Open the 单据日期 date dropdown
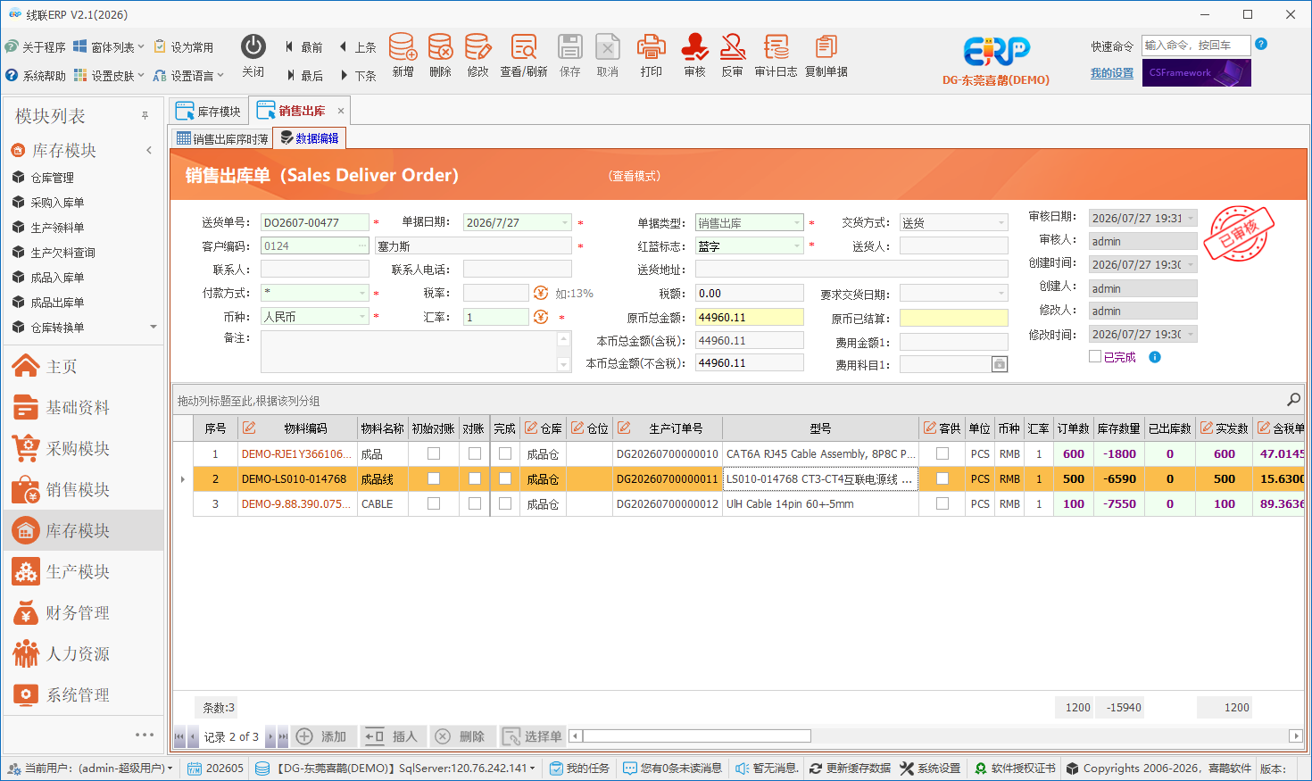Viewport: 1312px width, 781px height. point(565,222)
